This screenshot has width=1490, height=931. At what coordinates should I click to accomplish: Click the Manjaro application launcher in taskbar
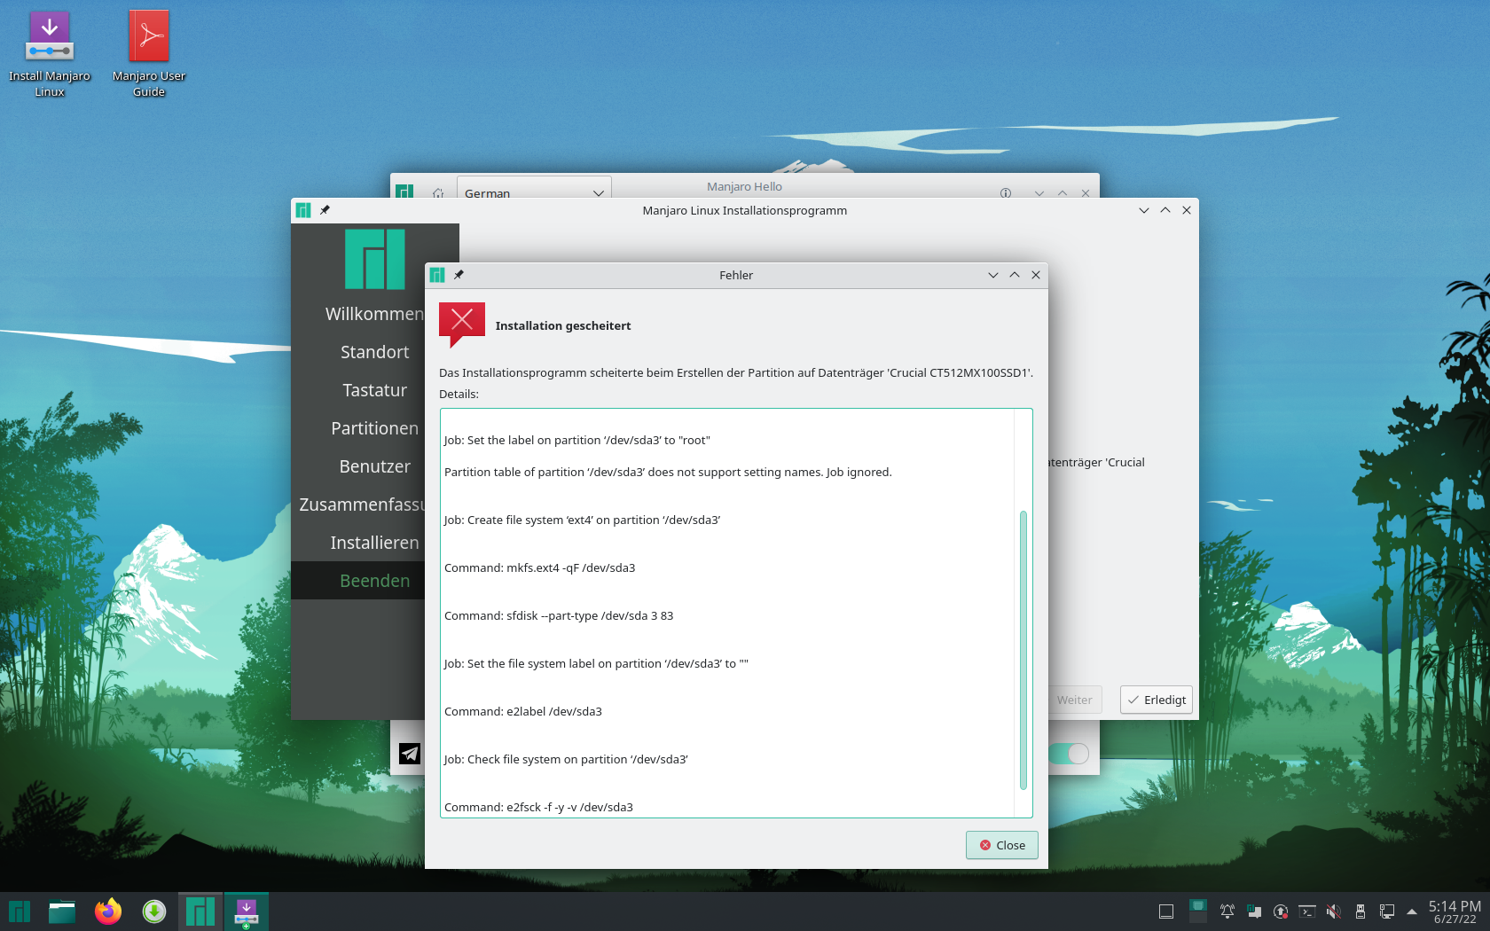click(20, 911)
